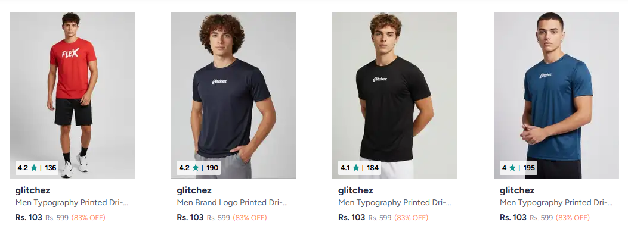Click the glitchez brand name under the black shirt

[355, 190]
